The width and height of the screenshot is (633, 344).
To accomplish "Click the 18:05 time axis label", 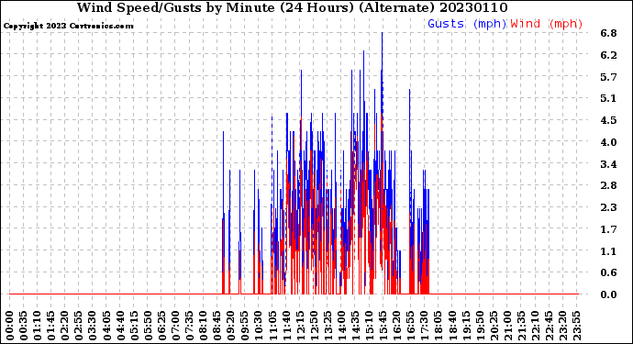I will (438, 326).
